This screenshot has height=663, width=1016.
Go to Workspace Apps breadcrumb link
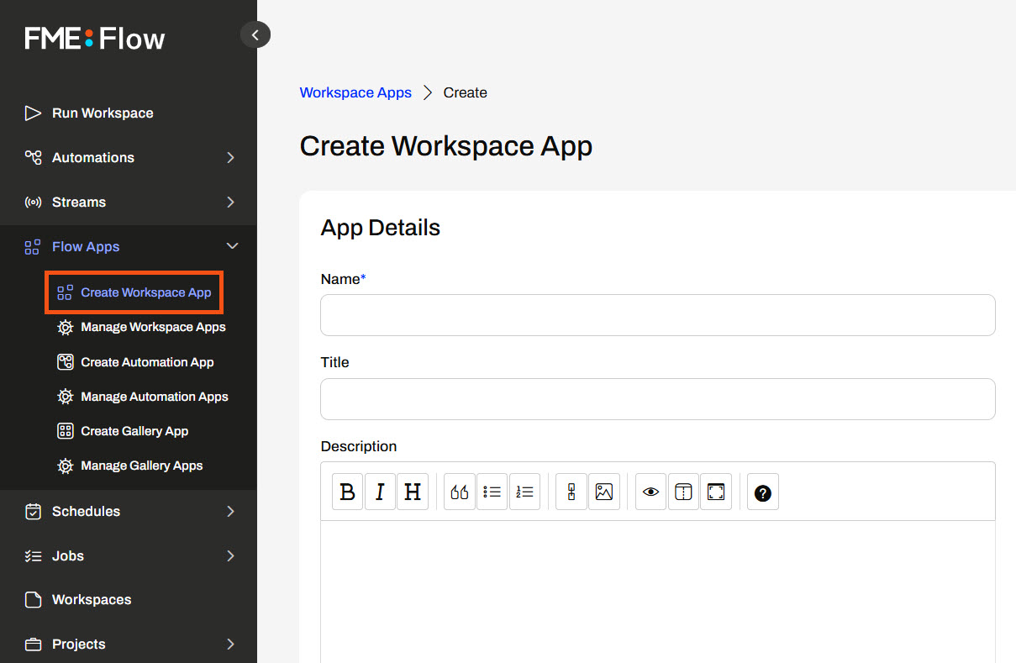(355, 92)
